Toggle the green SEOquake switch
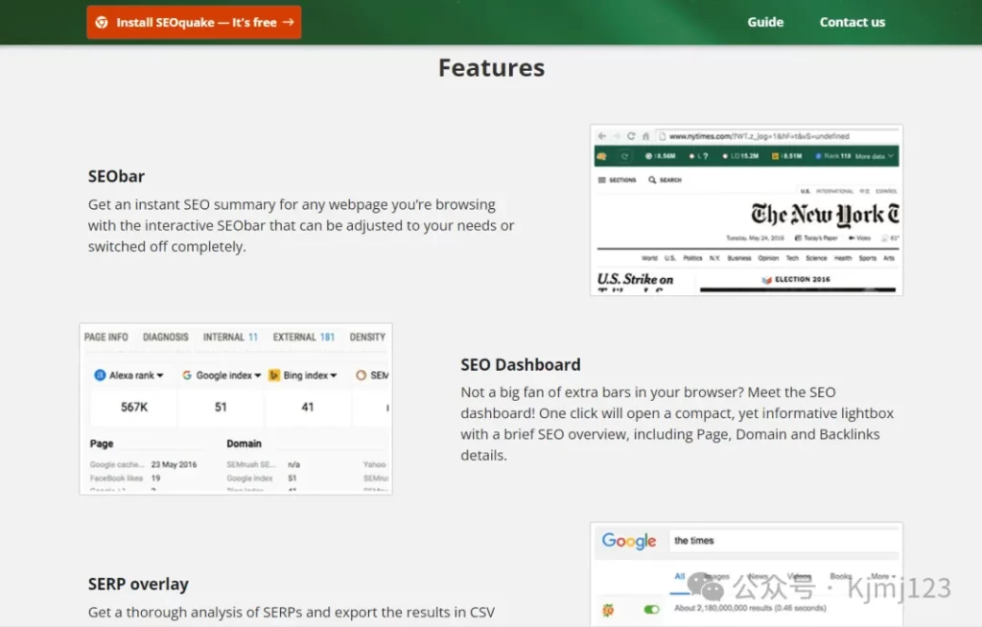This screenshot has width=982, height=627. (651, 610)
